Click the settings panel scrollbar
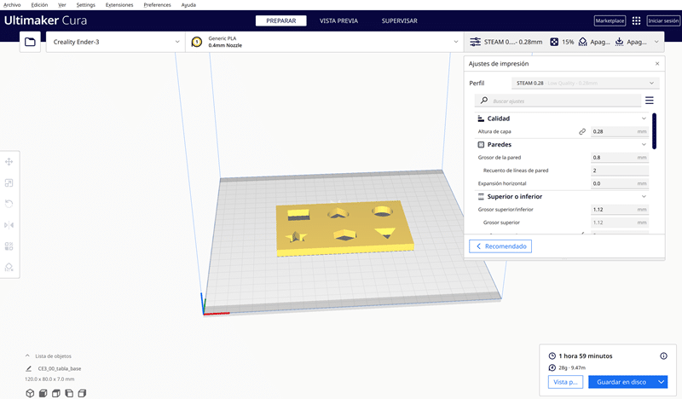682x399 pixels. click(654, 131)
